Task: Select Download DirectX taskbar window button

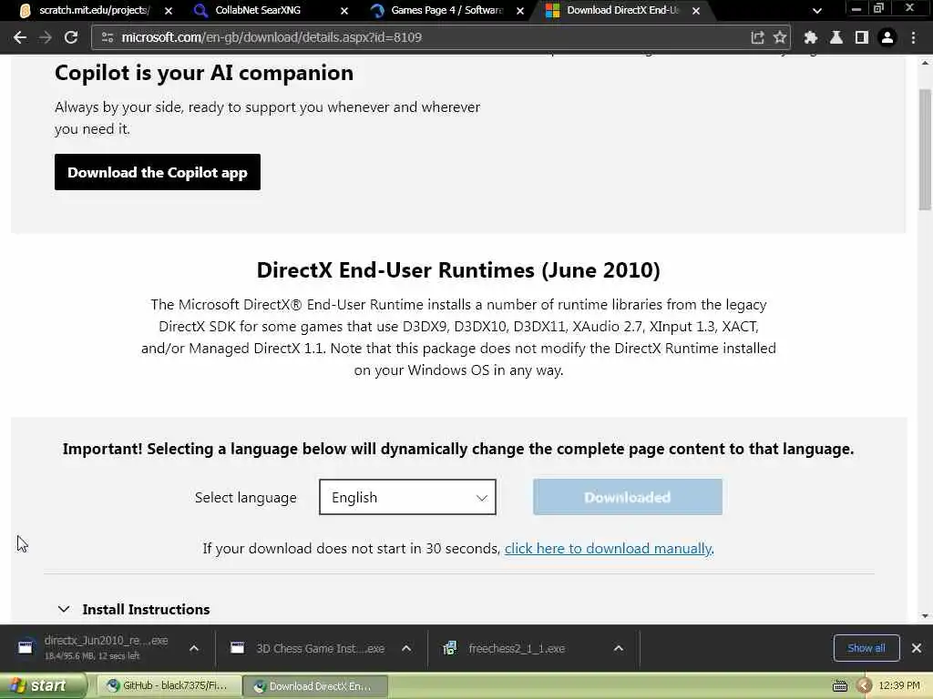Action: [315, 686]
